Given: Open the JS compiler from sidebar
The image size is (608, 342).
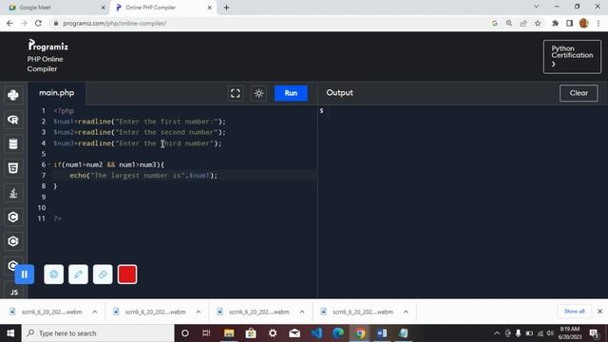Looking at the screenshot, I should pyautogui.click(x=14, y=292).
